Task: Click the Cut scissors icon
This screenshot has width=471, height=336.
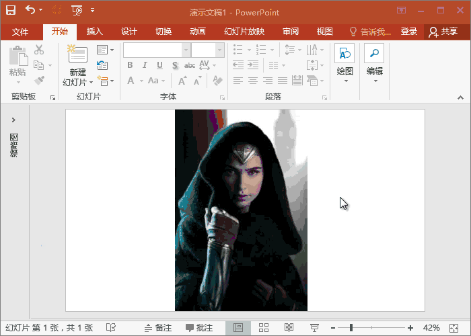Action: point(39,50)
